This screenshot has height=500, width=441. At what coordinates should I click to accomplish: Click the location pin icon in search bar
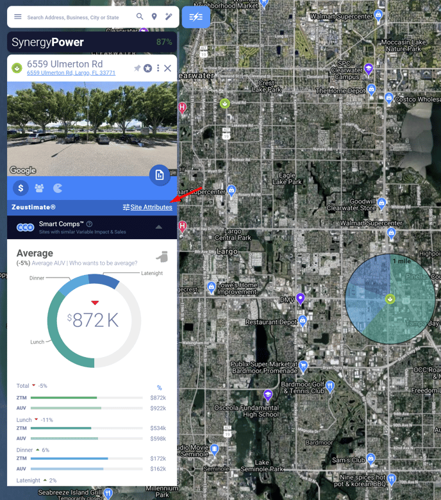[154, 17]
